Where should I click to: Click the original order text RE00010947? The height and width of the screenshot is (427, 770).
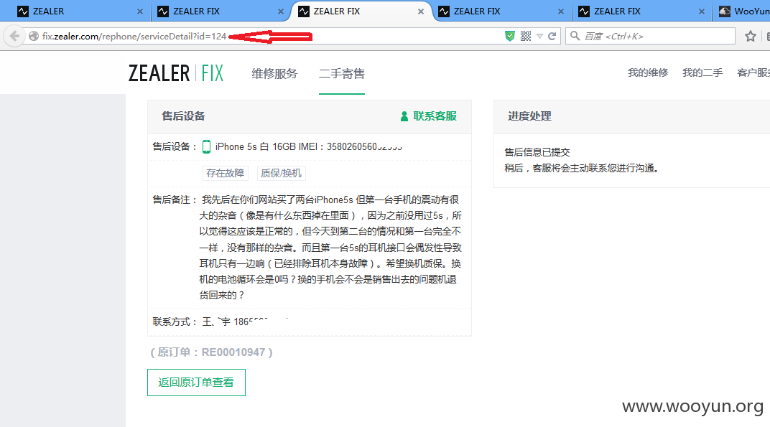pyautogui.click(x=233, y=352)
